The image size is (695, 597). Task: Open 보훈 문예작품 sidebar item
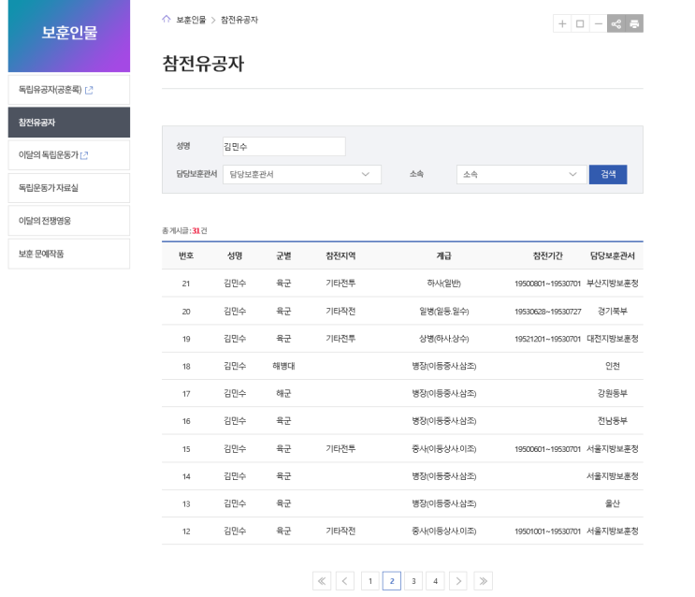(69, 254)
